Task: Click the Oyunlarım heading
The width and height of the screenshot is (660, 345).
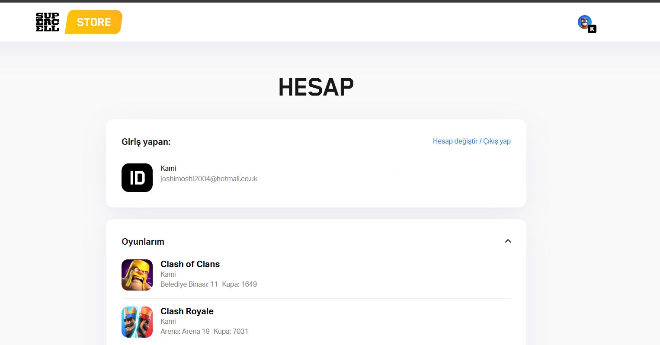Action: click(x=143, y=242)
